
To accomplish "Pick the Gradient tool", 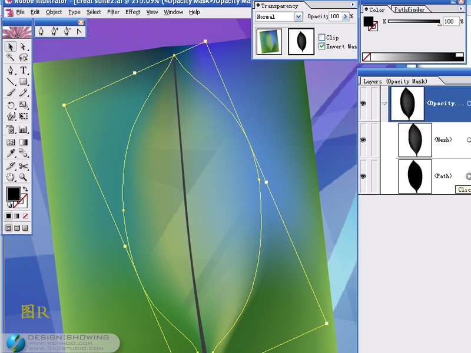I will tap(24, 142).
